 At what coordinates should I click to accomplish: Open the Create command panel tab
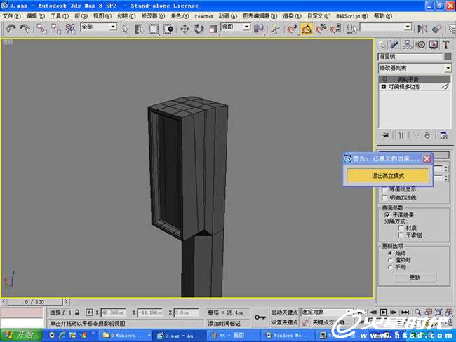(x=382, y=45)
